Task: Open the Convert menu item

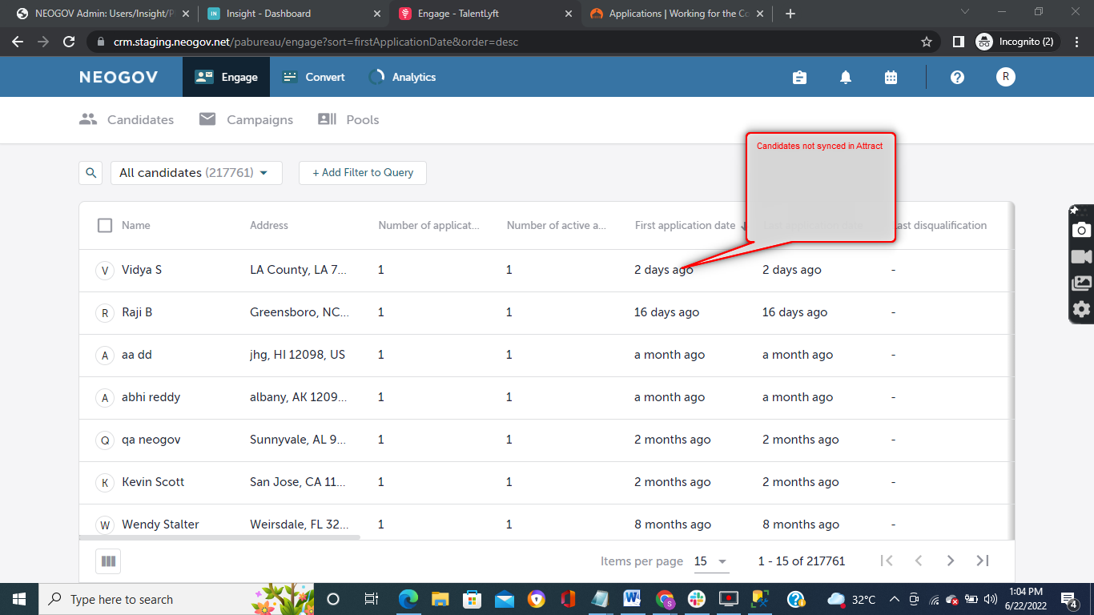Action: 313,77
